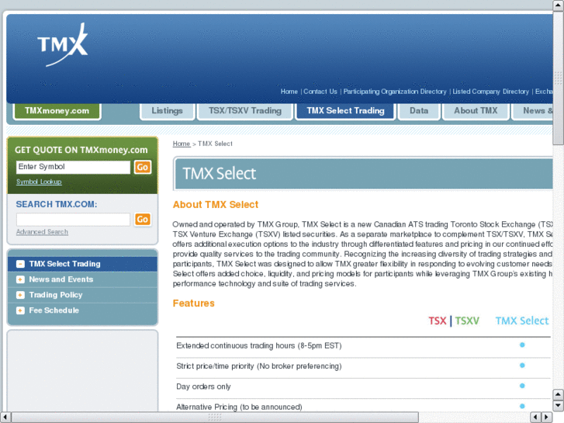Select TMX Select Trading in sidebar menu
This screenshot has width=564, height=423.
(82, 264)
